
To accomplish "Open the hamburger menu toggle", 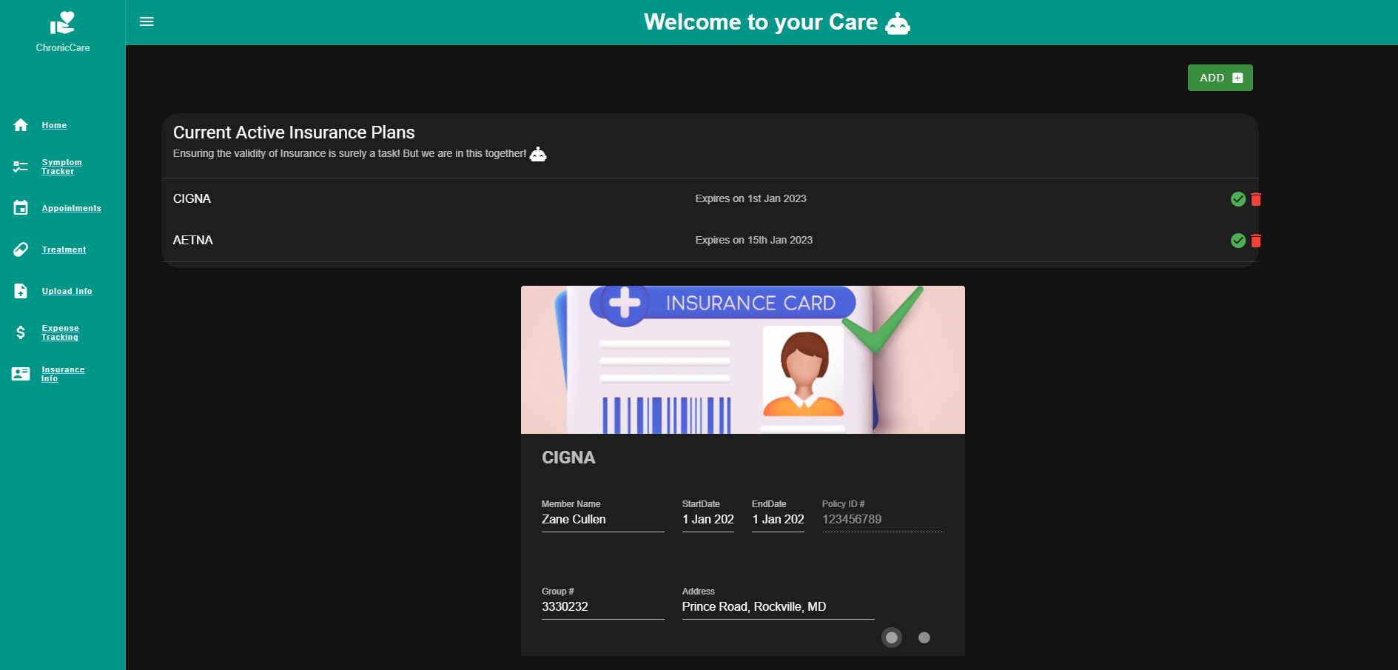I will pyautogui.click(x=147, y=21).
